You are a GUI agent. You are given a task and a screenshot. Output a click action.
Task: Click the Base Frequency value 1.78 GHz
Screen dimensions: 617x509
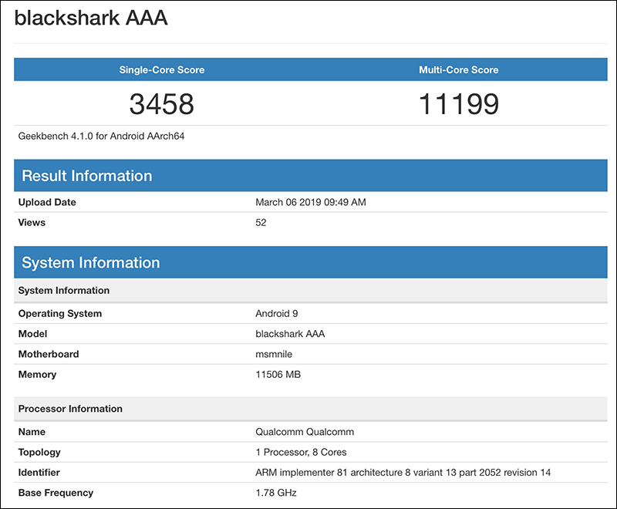276,493
